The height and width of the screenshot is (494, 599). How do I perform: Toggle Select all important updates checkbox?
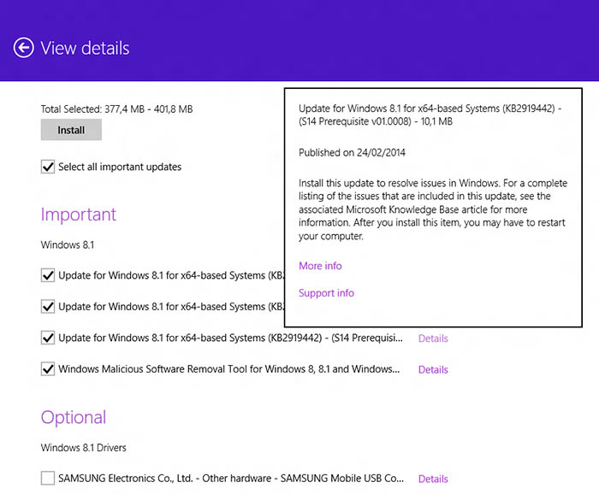click(x=48, y=167)
